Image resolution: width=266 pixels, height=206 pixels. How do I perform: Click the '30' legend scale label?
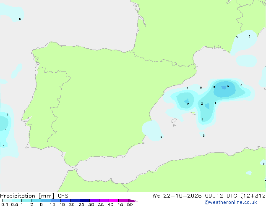91,204
